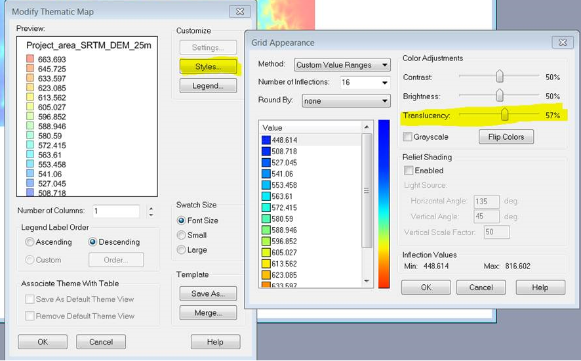Select the 553.458 row in Value list
The height and width of the screenshot is (361, 581).
pyautogui.click(x=311, y=185)
